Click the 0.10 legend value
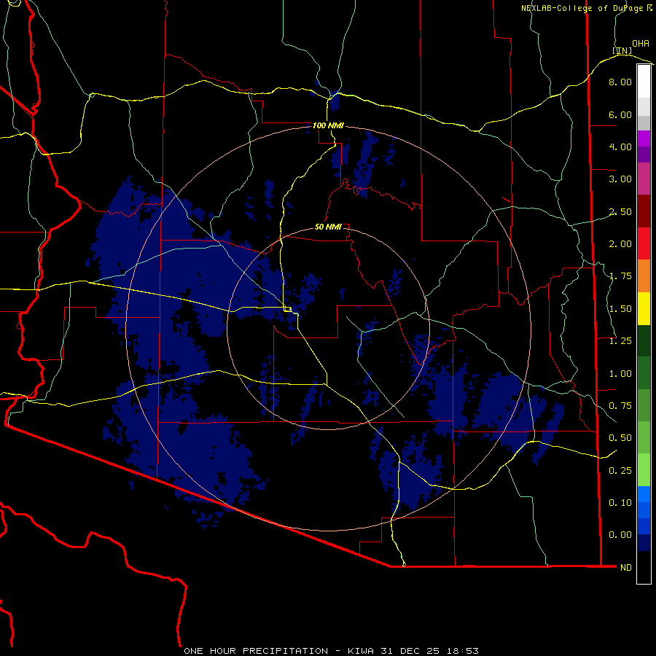Viewport: 656px width, 656px height. coord(620,503)
